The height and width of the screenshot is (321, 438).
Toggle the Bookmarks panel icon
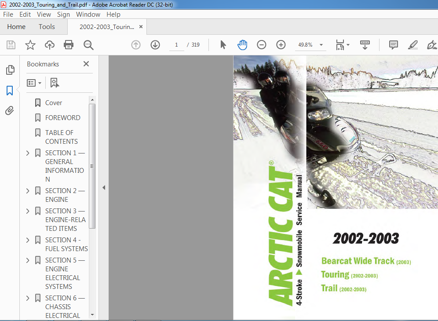click(x=10, y=91)
